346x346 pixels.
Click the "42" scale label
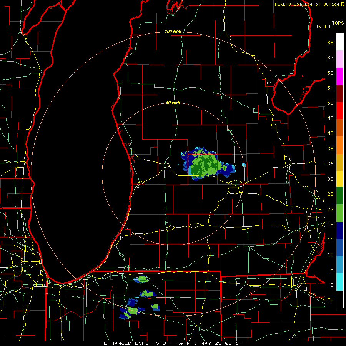(330, 133)
